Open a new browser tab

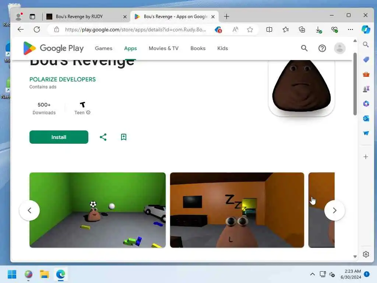(x=226, y=17)
